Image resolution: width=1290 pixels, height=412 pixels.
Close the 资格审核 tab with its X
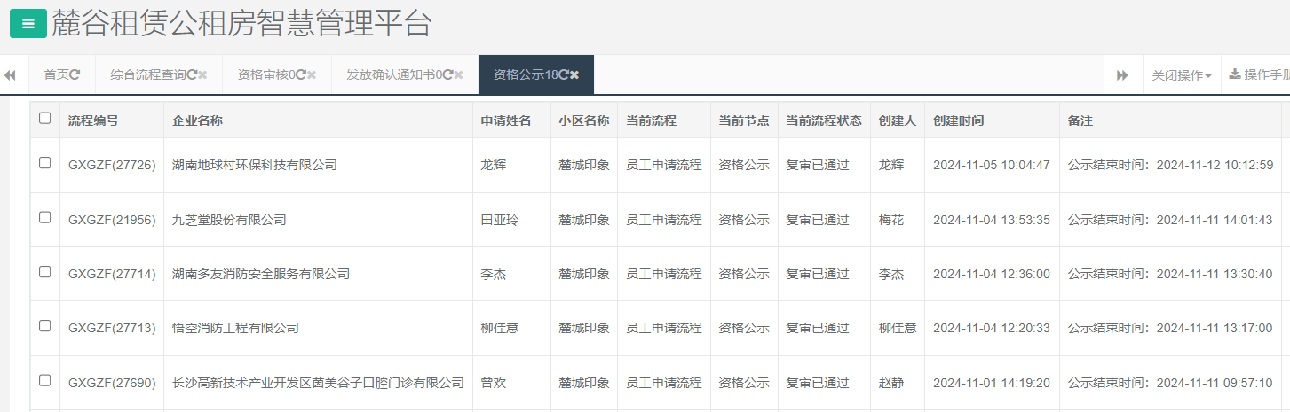point(312,75)
